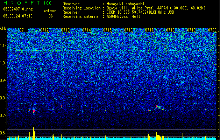Click the 'meteor' label

pyautogui.click(x=50, y=11)
